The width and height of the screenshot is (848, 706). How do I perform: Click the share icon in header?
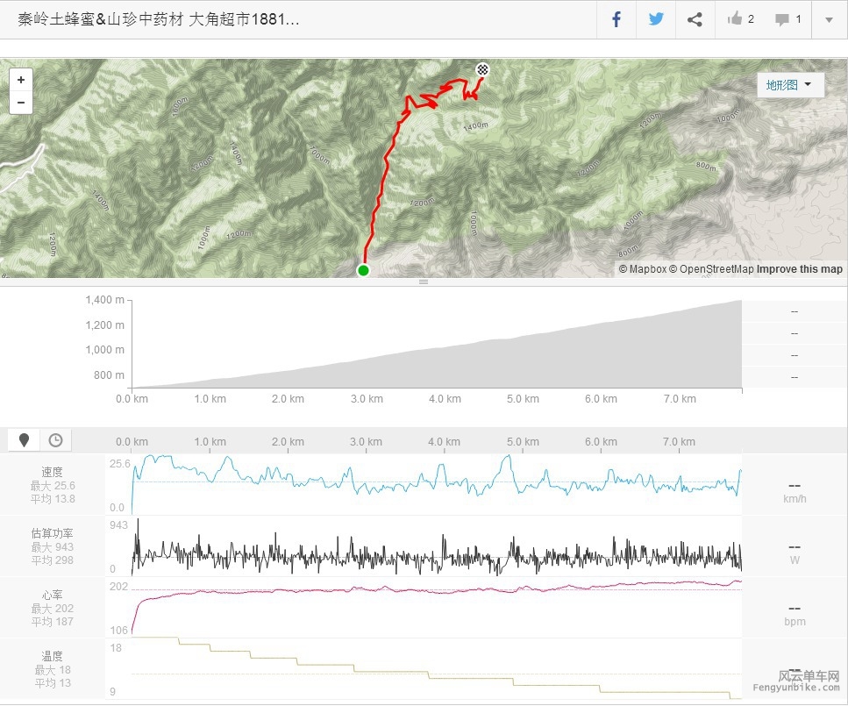pos(695,19)
